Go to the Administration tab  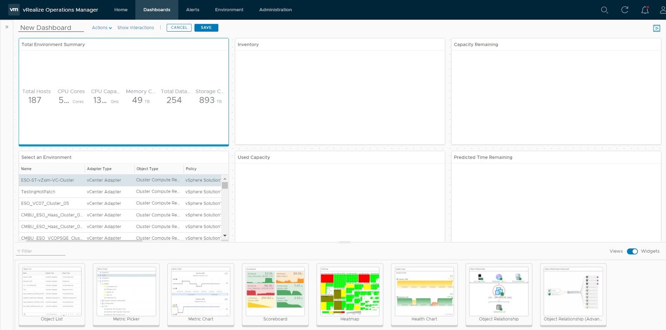pos(275,10)
